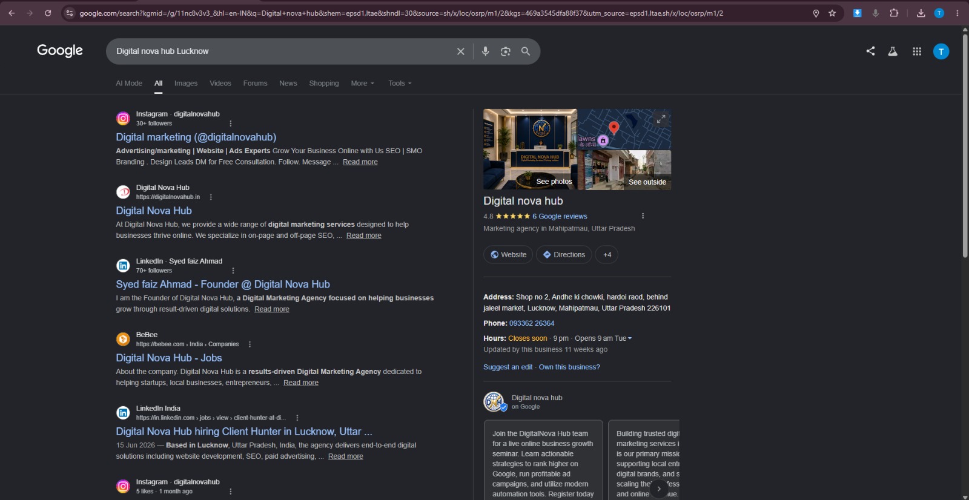The width and height of the screenshot is (969, 500).
Task: Get Directions to Digital nova hub
Action: [564, 255]
